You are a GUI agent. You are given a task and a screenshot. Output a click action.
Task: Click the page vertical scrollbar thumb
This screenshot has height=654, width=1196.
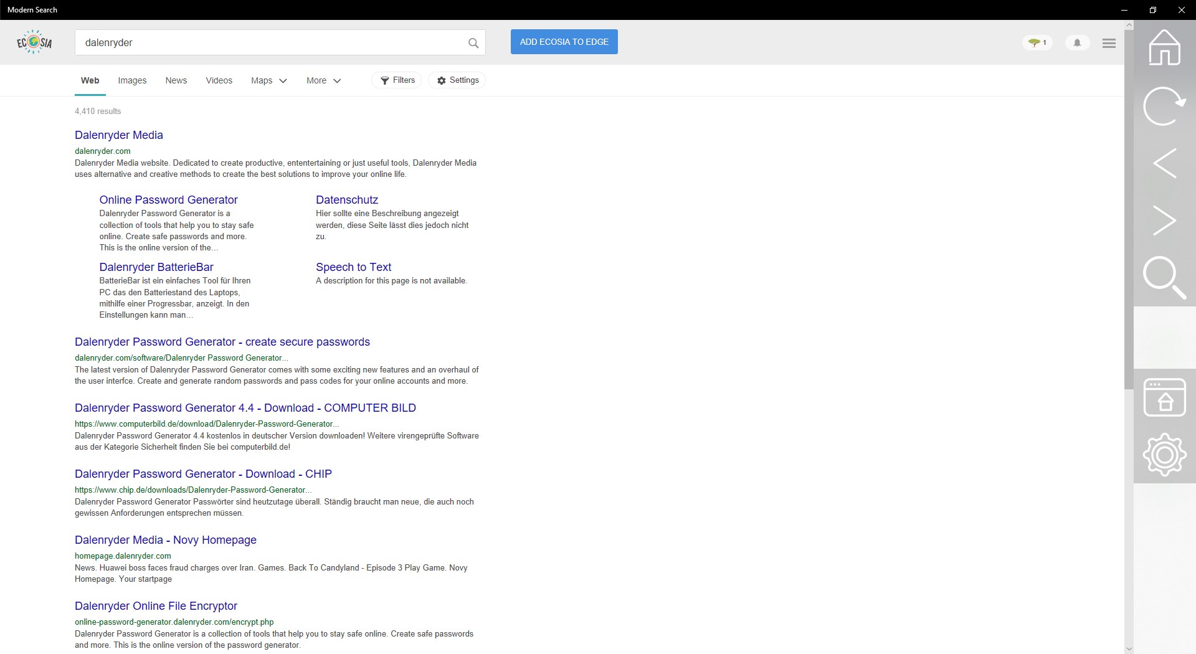point(1129,209)
